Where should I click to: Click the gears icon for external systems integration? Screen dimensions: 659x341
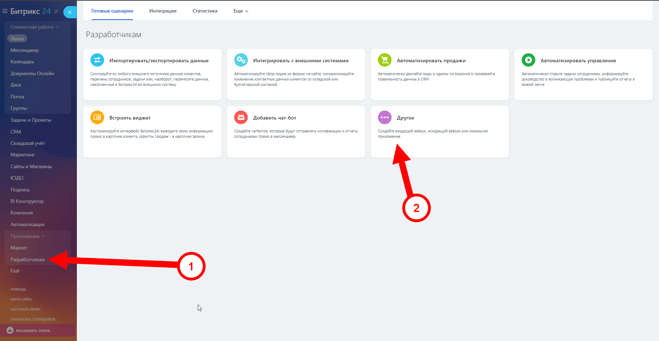click(241, 60)
